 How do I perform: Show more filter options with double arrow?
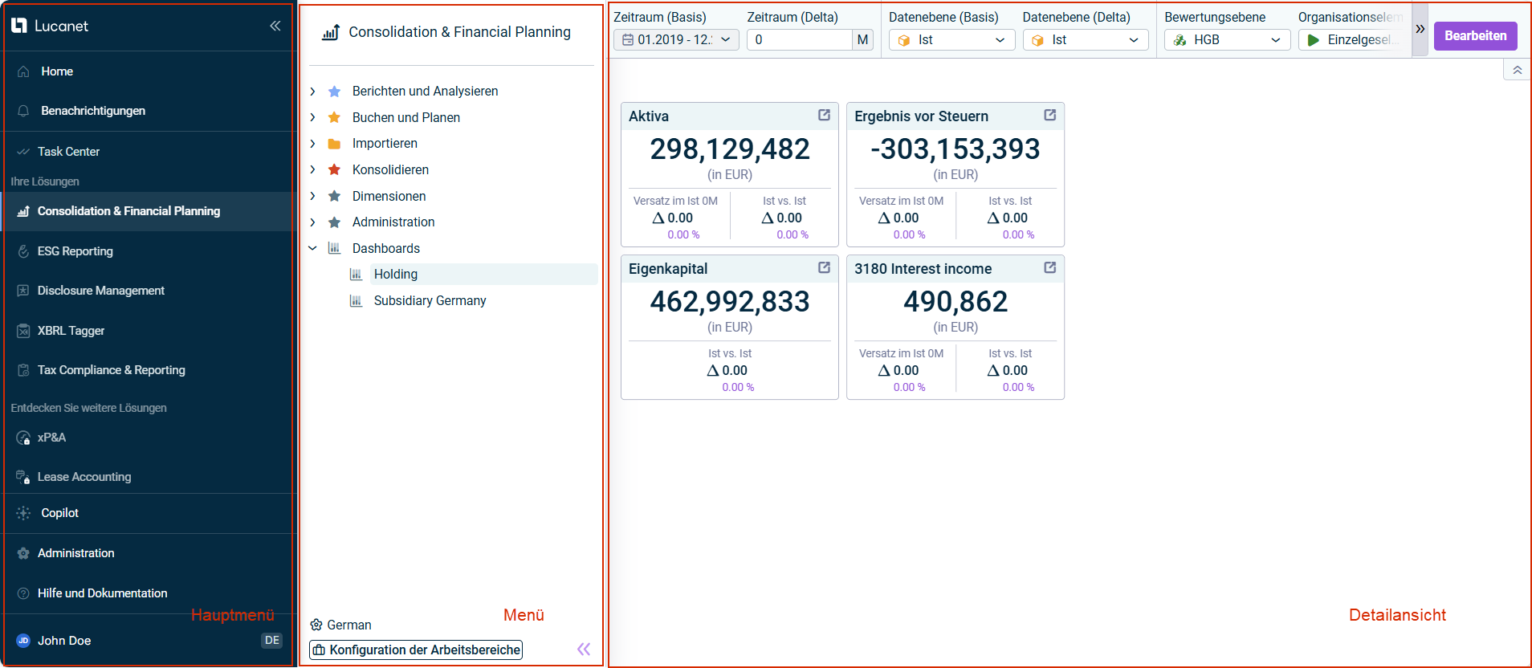click(1420, 29)
